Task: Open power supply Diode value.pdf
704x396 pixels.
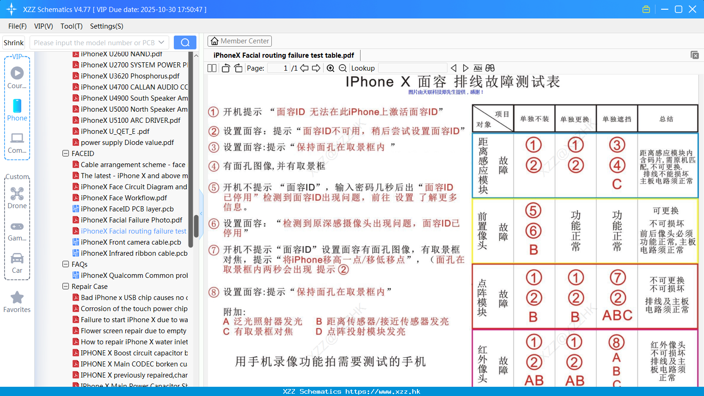Action: [123, 142]
